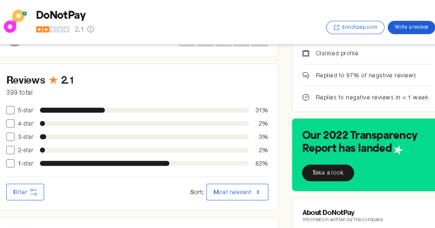Toggle the 2-star reviews checkbox
This screenshot has width=435, height=228.
11,150
